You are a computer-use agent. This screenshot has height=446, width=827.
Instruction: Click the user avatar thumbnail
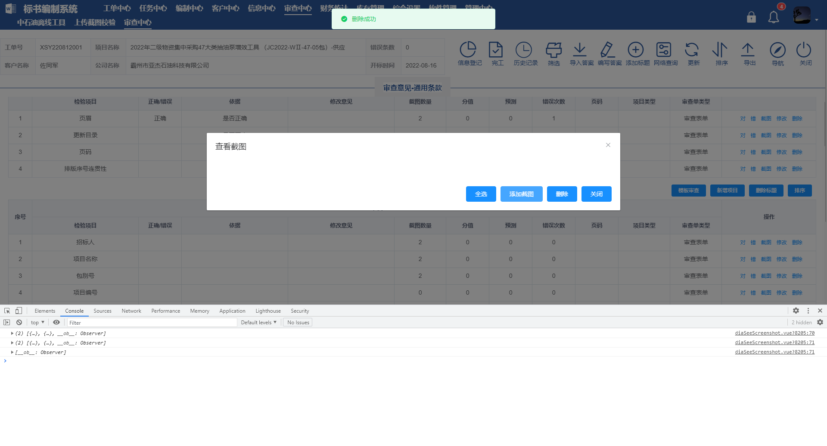802,15
